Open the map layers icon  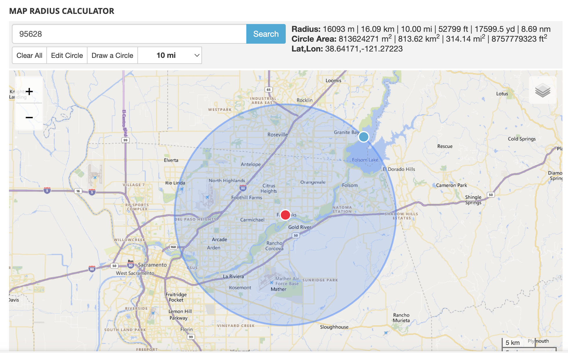(542, 91)
